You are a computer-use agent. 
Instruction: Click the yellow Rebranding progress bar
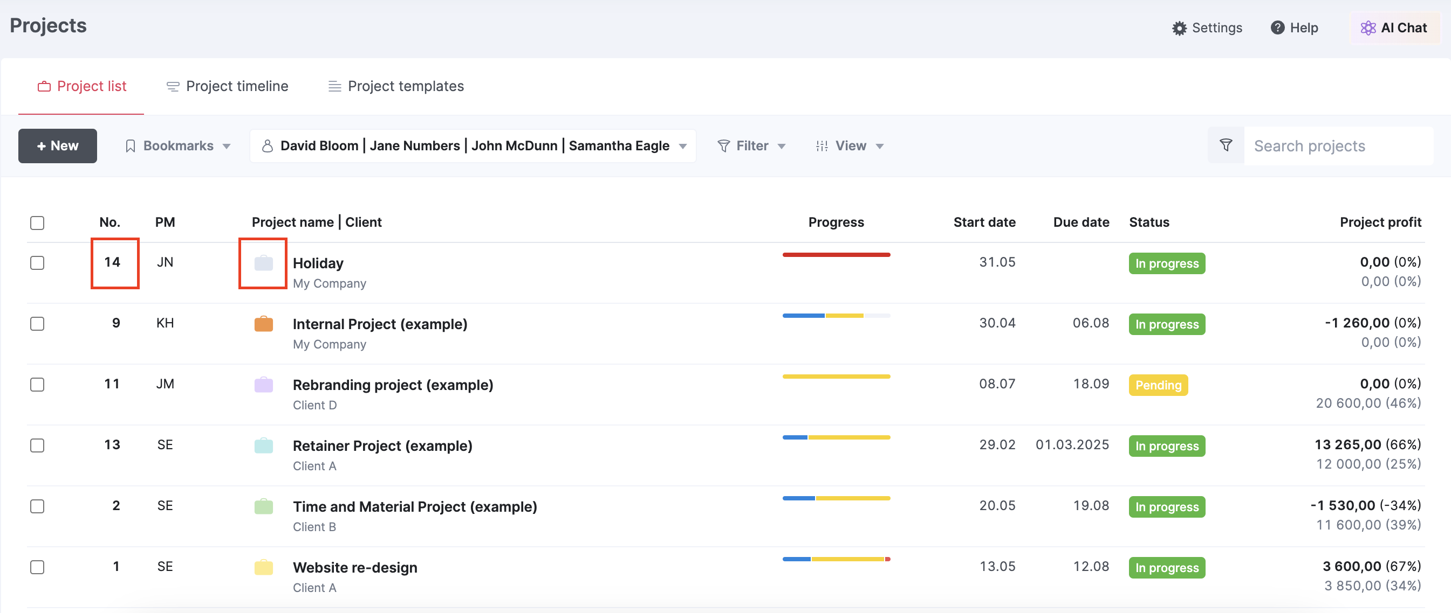point(837,376)
